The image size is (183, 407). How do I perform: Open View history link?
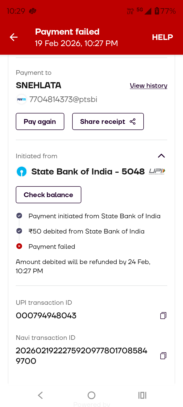coord(148,86)
